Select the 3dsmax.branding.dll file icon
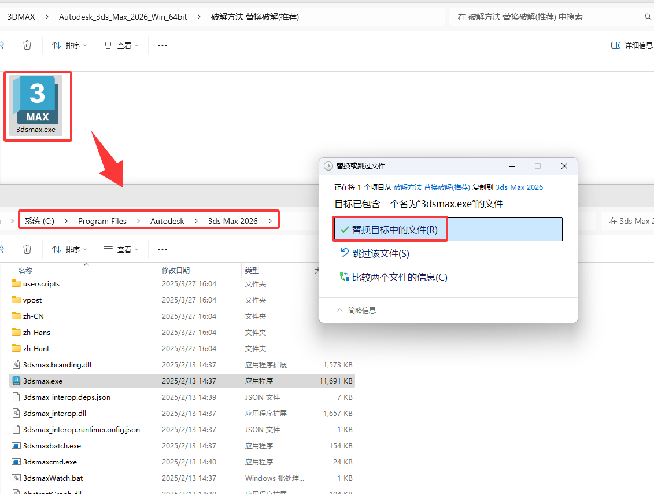 click(16, 364)
